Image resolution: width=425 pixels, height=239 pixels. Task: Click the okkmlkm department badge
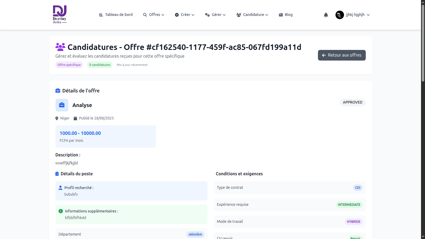[x=195, y=234]
